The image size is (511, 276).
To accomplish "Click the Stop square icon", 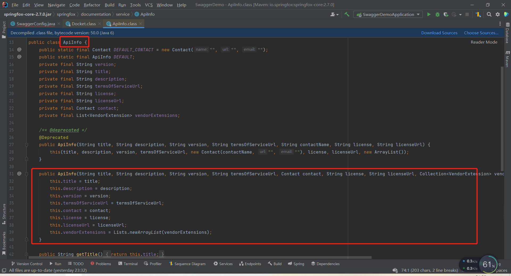I will (x=467, y=14).
